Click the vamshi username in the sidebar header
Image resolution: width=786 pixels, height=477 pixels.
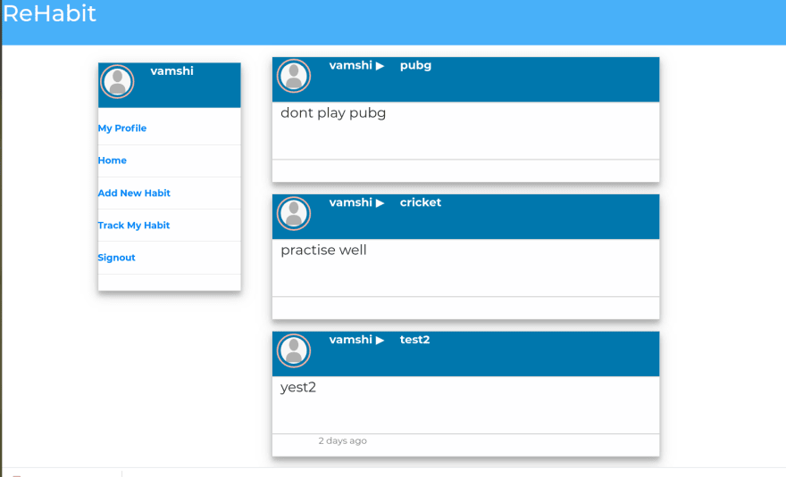[x=171, y=71]
